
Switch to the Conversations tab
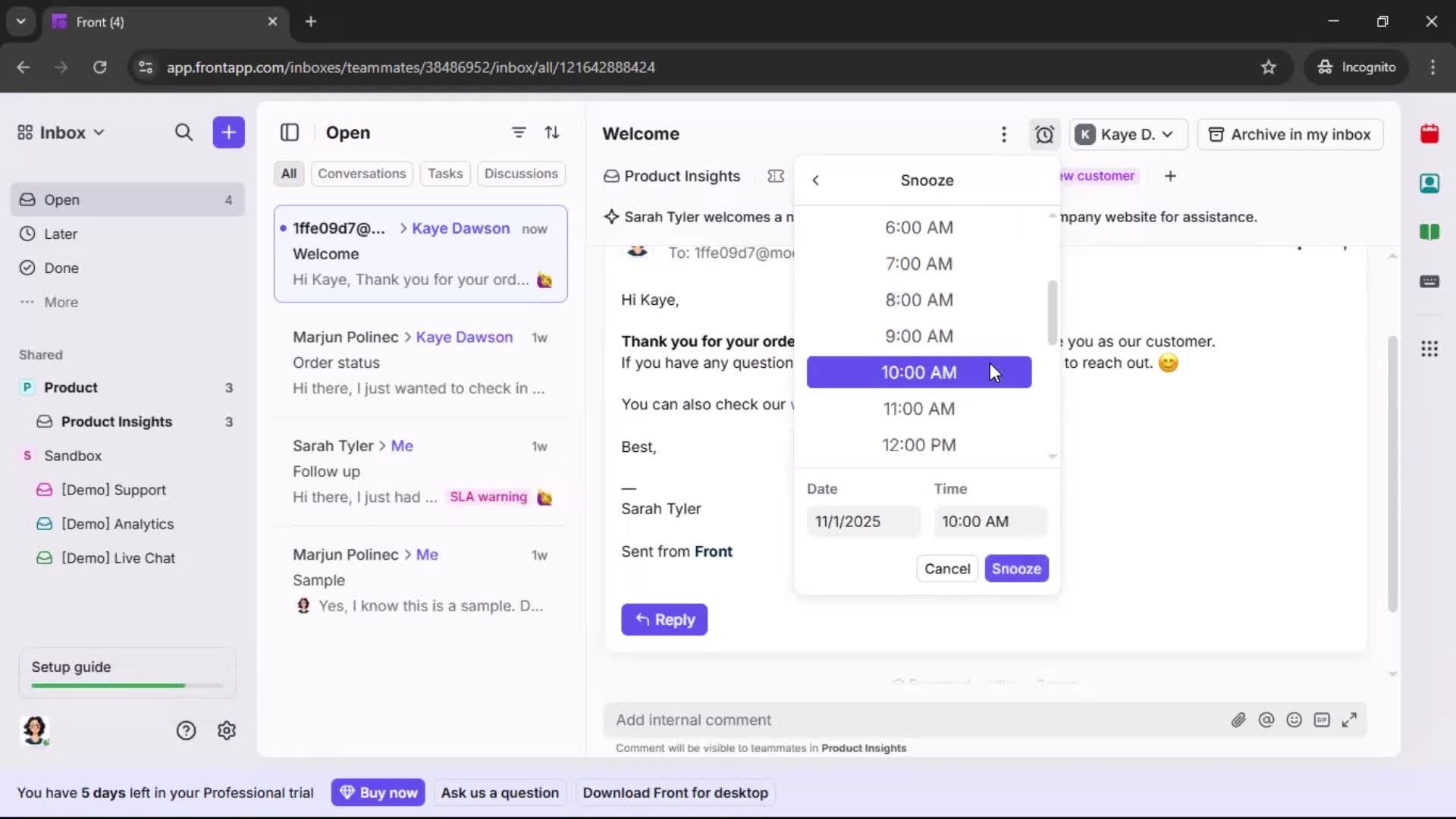click(x=362, y=174)
